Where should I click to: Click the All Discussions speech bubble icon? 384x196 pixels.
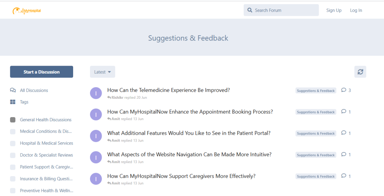[13, 90]
